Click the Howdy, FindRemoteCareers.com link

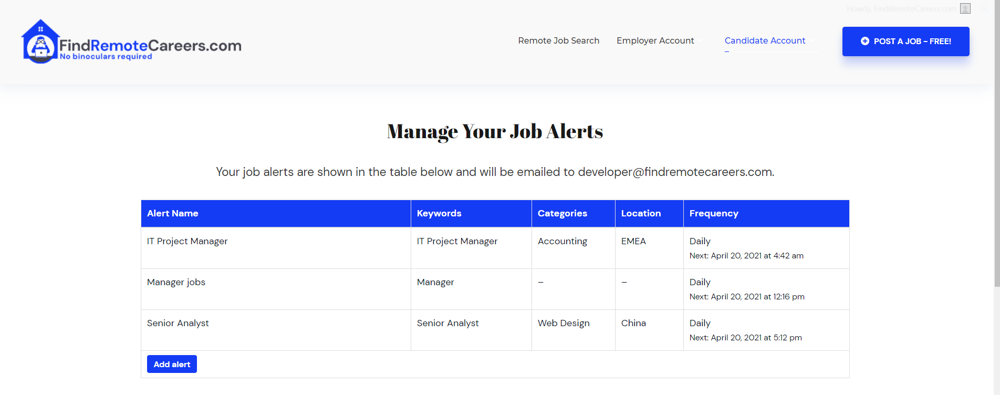(901, 9)
